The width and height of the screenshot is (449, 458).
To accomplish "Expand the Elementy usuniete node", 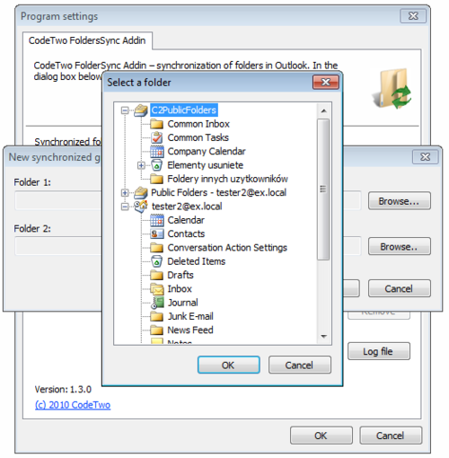I will 141,165.
